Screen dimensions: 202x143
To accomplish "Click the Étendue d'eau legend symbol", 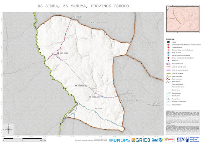I will tap(168, 93).
